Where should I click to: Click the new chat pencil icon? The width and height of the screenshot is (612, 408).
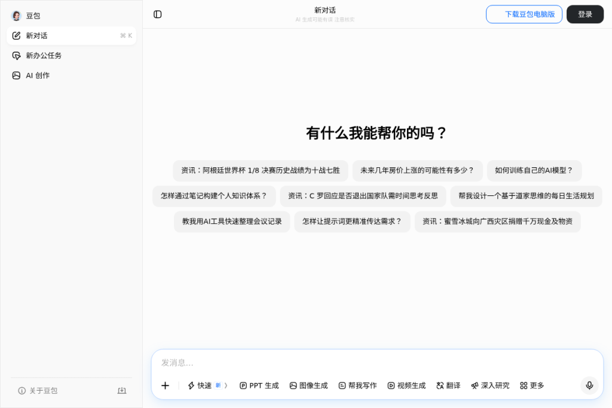[16, 35]
